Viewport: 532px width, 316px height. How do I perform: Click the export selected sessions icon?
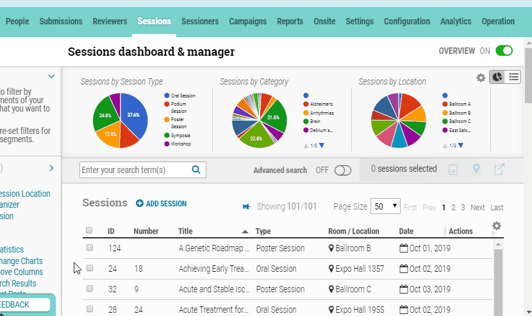[x=499, y=169]
